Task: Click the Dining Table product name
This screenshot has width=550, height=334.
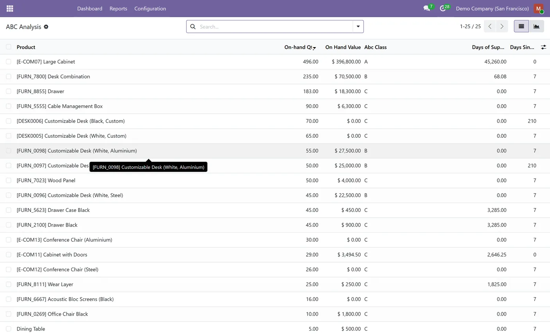Action: [31, 329]
